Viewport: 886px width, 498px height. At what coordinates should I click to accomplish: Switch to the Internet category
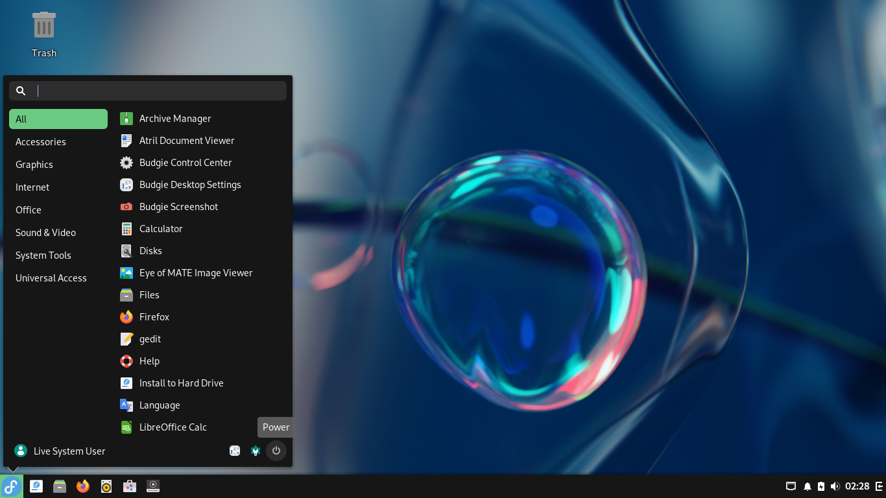[x=58, y=187]
